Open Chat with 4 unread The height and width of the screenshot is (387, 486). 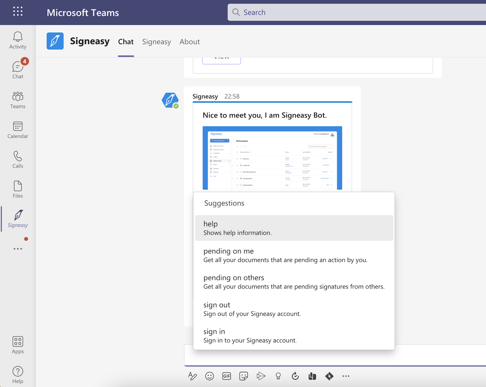[x=18, y=69]
